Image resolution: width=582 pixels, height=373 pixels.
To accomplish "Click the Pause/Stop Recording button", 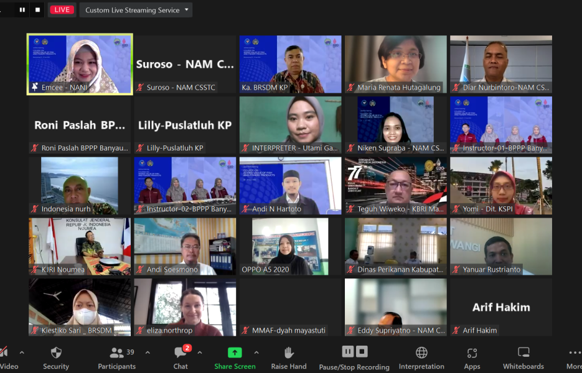I will tap(354, 357).
